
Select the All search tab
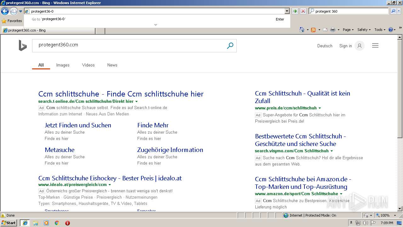[x=41, y=65]
